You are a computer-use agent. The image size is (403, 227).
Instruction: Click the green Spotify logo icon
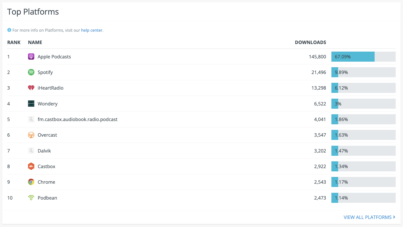[31, 72]
